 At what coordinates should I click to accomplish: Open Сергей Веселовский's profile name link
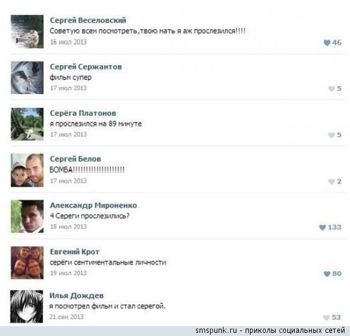88,20
